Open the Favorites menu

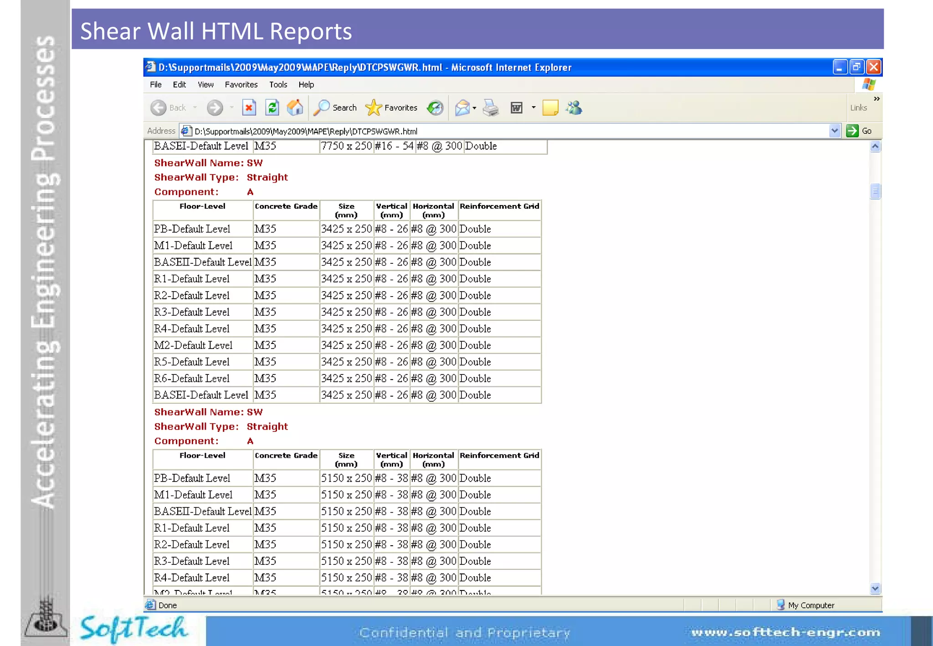tap(241, 85)
